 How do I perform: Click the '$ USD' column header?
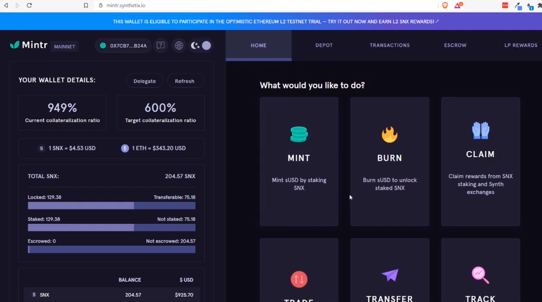[186, 280]
